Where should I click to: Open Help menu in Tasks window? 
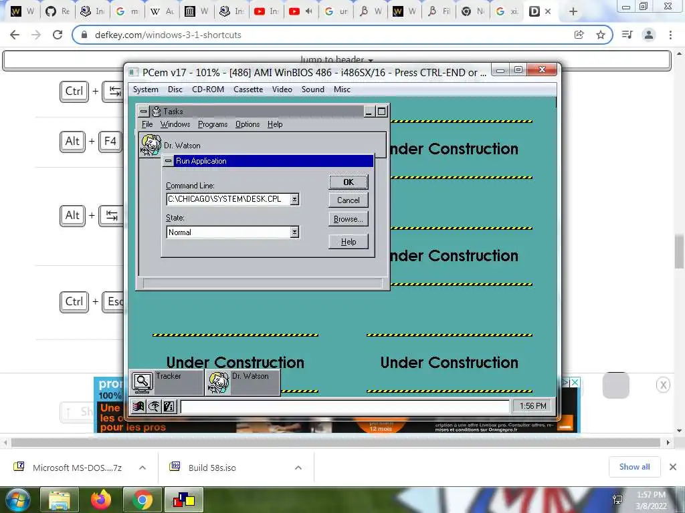pyautogui.click(x=275, y=124)
